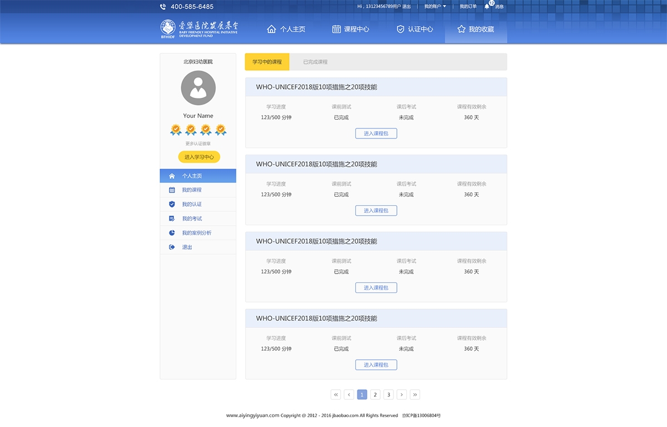Click the calendar icon in 课程中心 nav
The height and width of the screenshot is (427, 667).
[x=336, y=29]
